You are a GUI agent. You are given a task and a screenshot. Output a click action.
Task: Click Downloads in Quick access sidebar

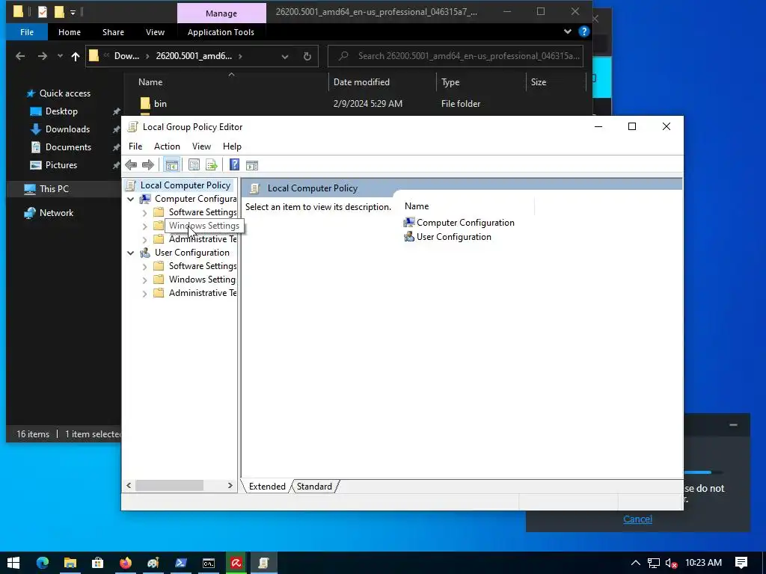pos(67,129)
